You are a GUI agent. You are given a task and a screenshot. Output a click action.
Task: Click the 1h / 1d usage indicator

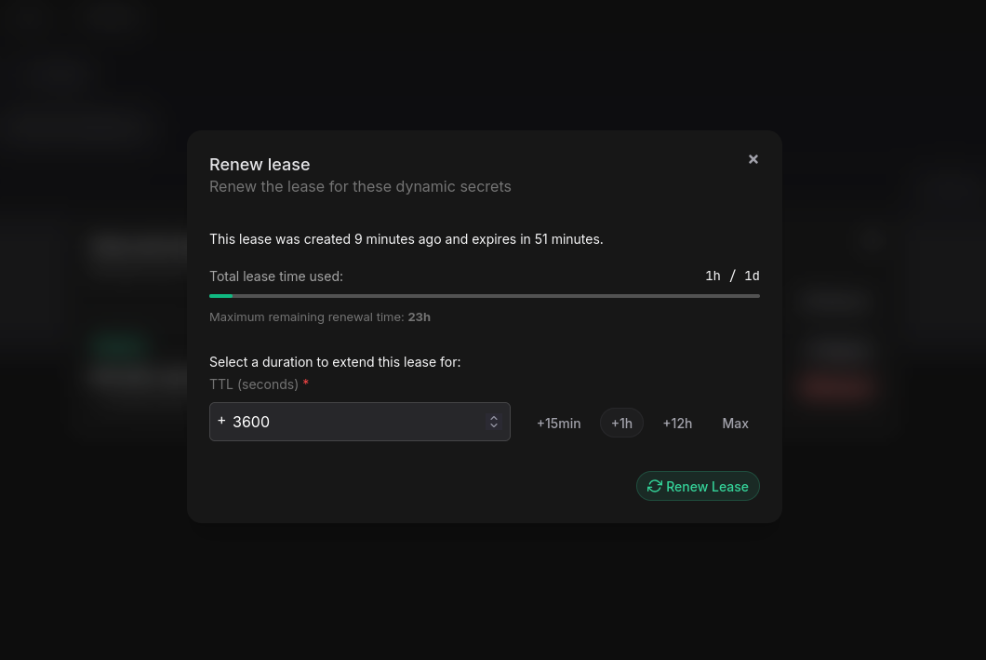pyautogui.click(x=732, y=276)
